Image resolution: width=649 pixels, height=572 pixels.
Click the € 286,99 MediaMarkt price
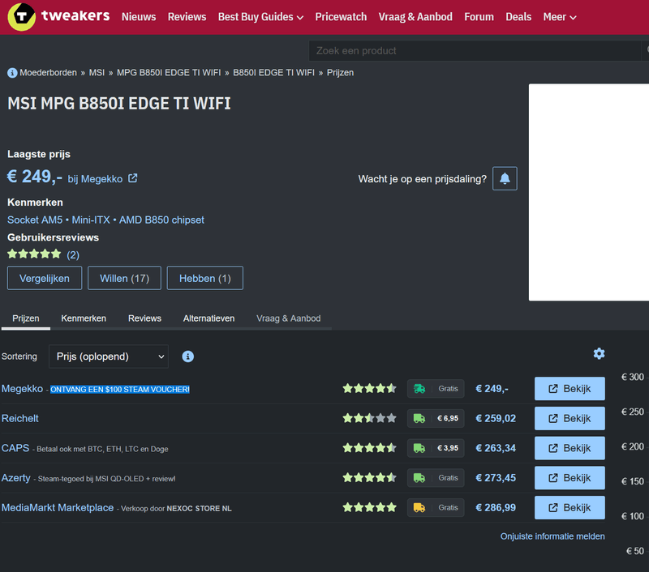496,507
